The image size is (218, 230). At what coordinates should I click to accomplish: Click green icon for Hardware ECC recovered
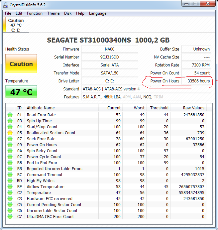click(x=10, y=199)
